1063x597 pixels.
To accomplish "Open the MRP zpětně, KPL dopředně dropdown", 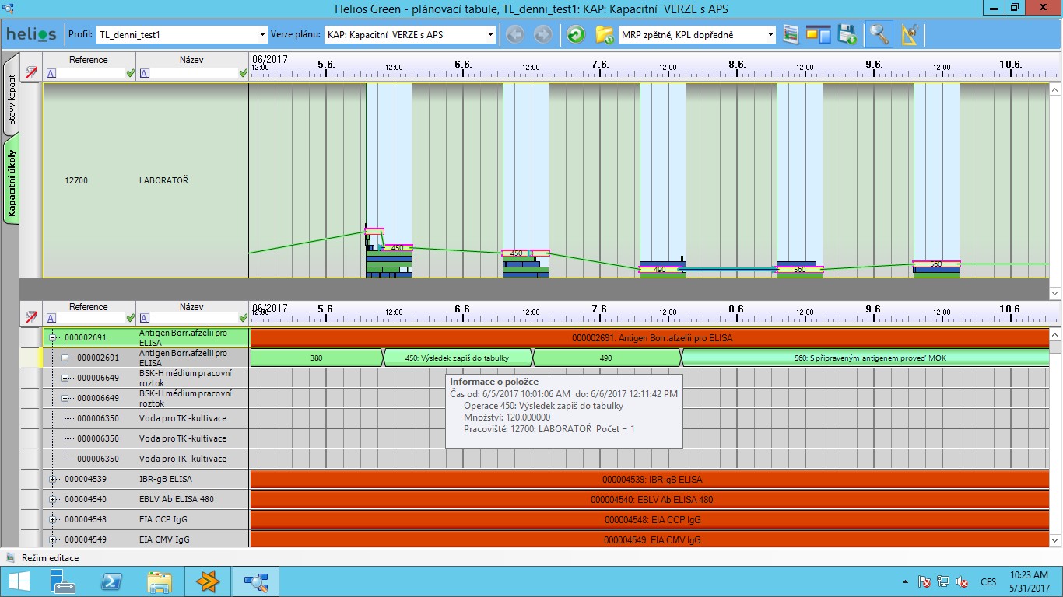I will pos(697,34).
